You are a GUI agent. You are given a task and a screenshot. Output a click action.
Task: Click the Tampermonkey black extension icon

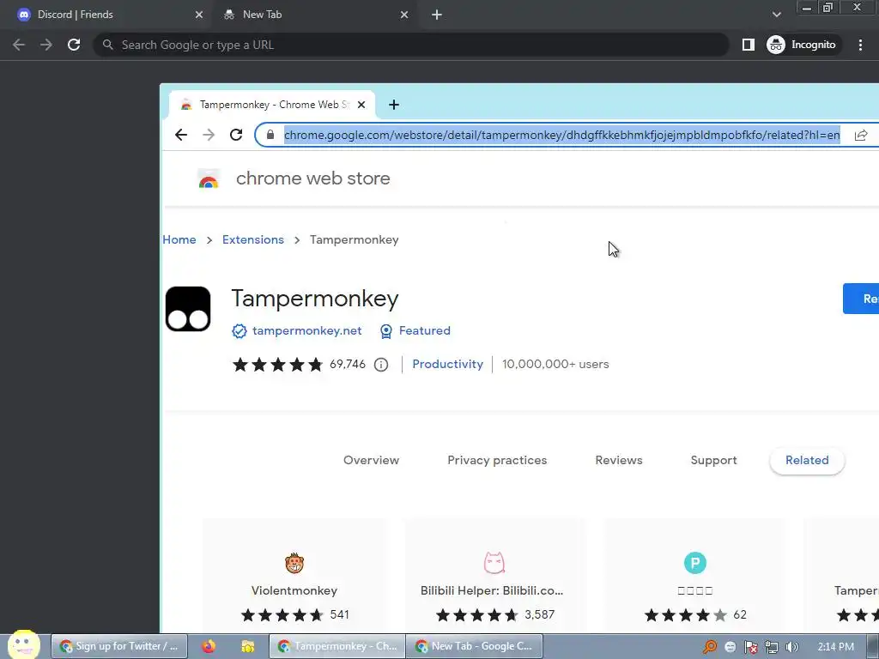tap(188, 309)
